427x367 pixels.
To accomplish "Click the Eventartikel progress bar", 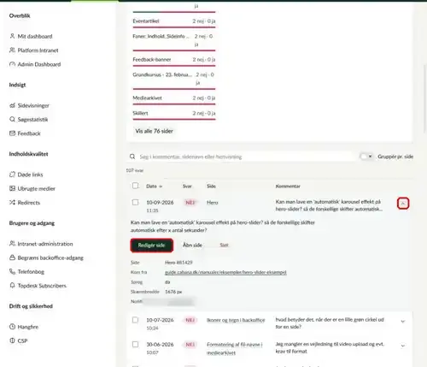I will point(174,27).
